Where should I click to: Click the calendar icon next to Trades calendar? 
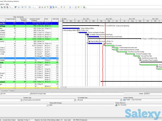coord(125,100)
